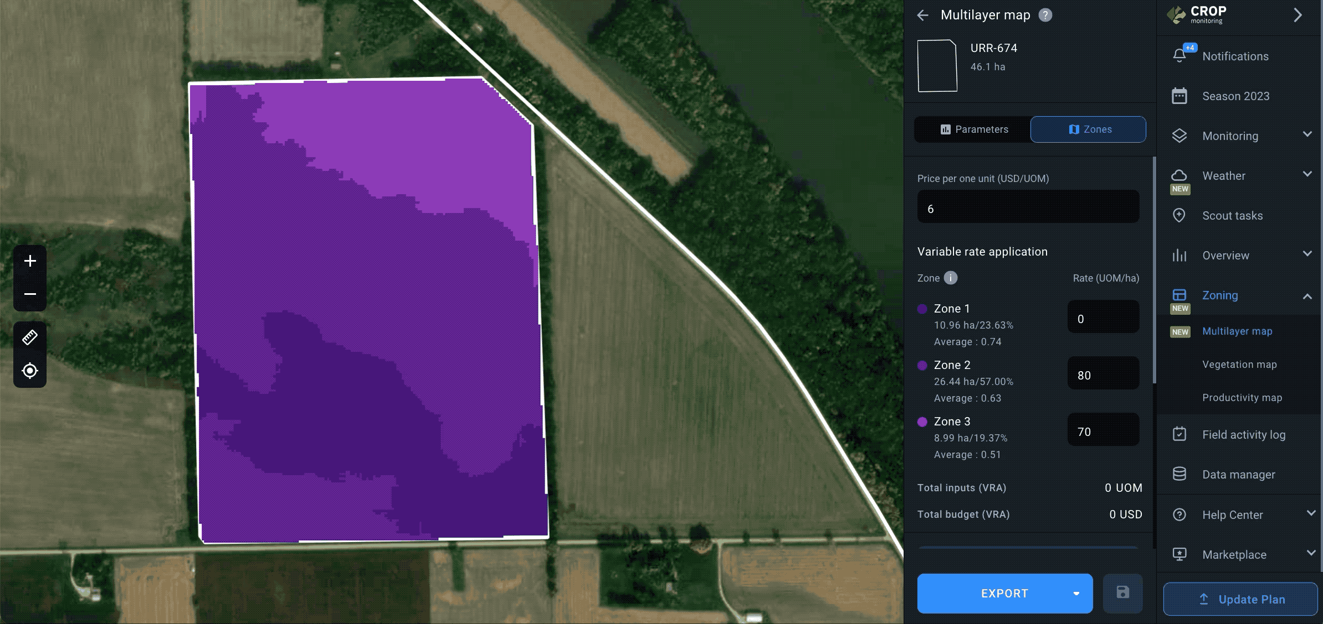Zoom in on the map
The height and width of the screenshot is (624, 1323).
click(29, 261)
